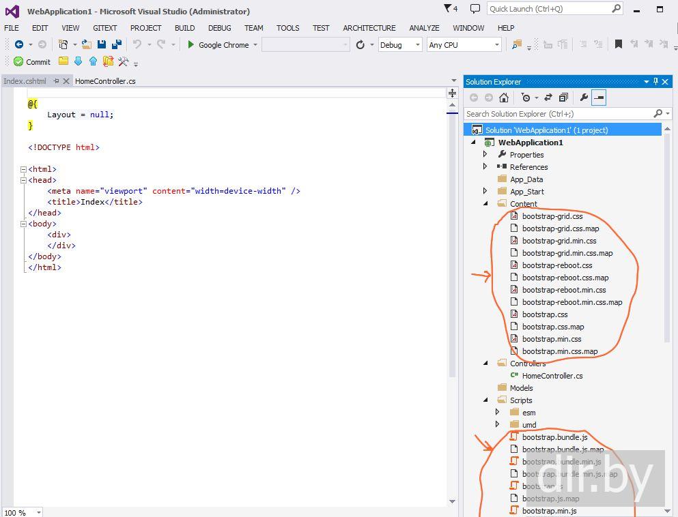Screen dimensions: 678x517
Task: Toggle auto-hide pin on Solution Explorer
Action: [656, 82]
